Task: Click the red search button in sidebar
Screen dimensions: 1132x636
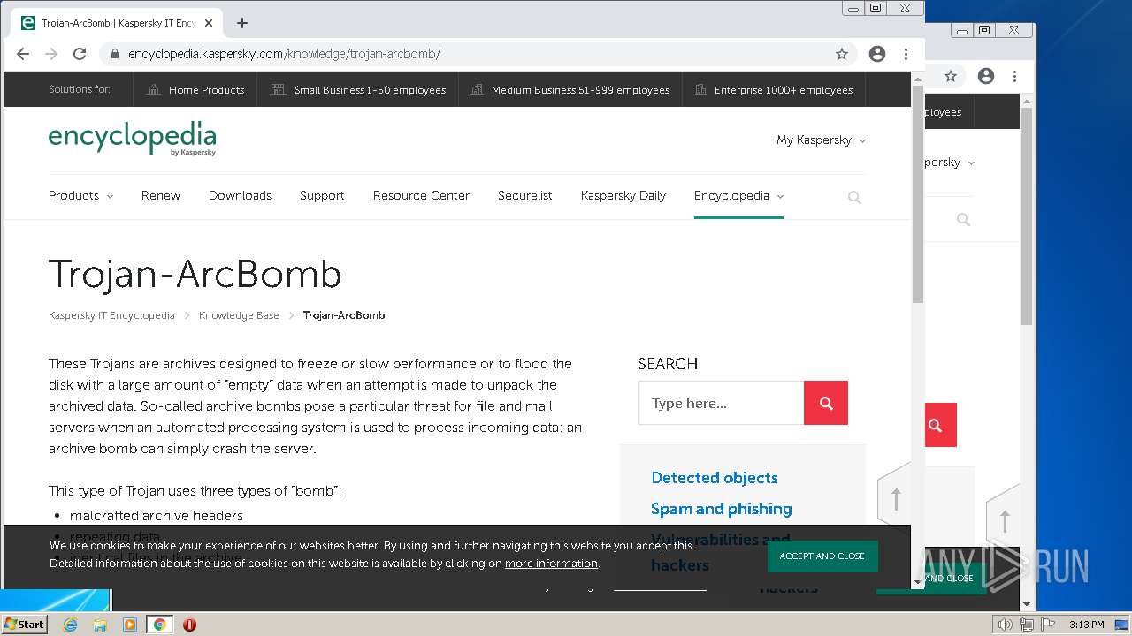Action: click(826, 403)
